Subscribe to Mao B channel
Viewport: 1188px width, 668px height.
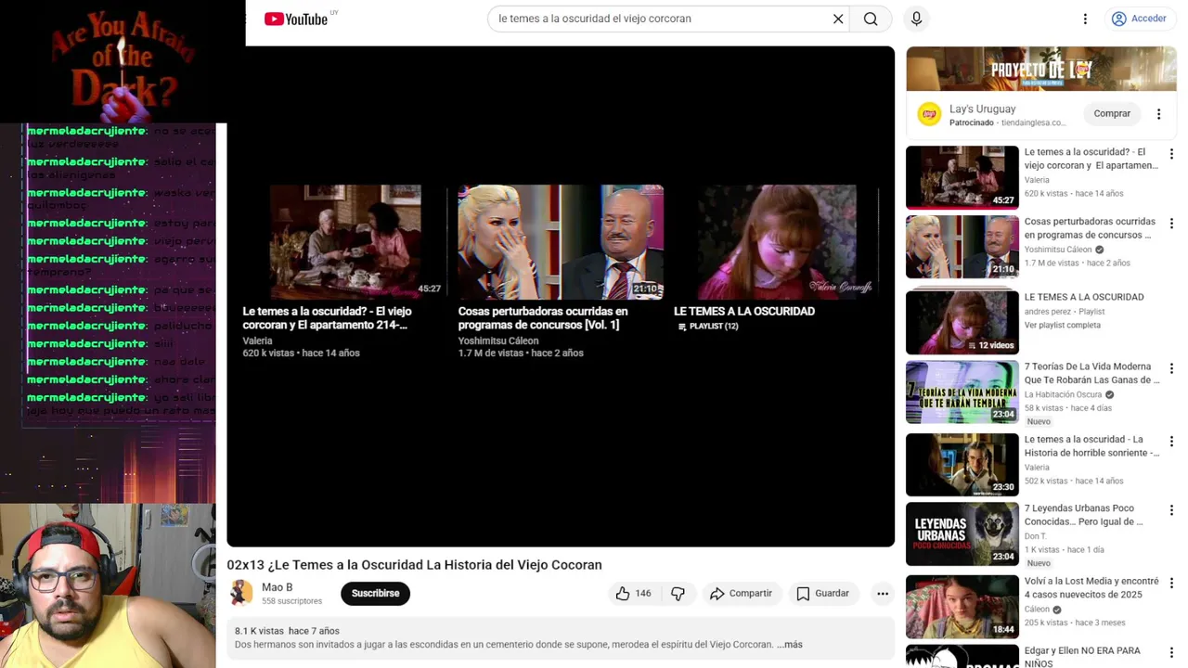pyautogui.click(x=375, y=594)
